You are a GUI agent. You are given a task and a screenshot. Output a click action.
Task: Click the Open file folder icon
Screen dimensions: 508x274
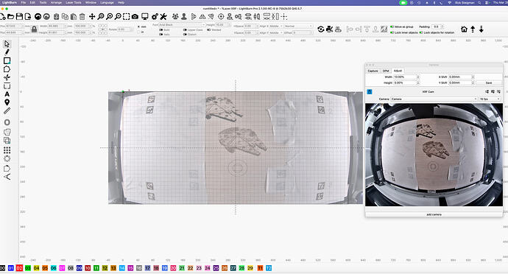pyautogui.click(x=11, y=16)
